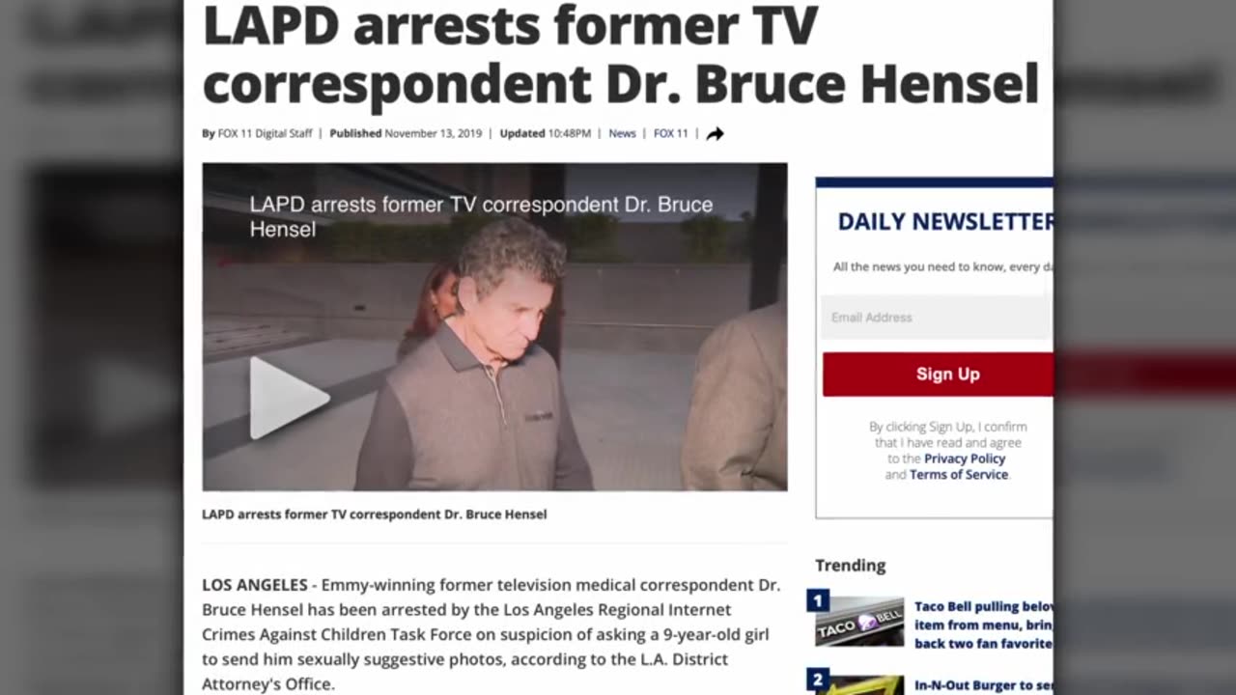Click the video caption below the player
The width and height of the screenshot is (1236, 695).
(x=374, y=514)
